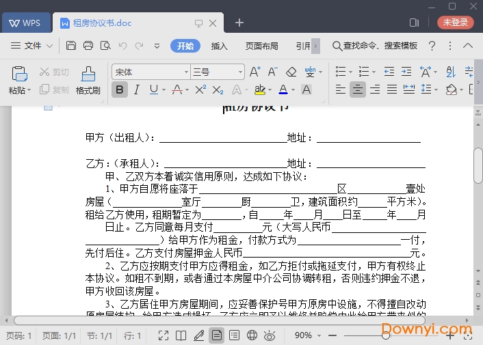Expand more ribbon tabs arrow

tap(316, 46)
